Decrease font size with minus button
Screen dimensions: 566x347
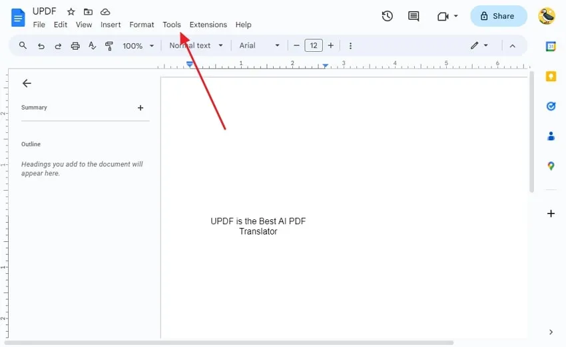[296, 45]
